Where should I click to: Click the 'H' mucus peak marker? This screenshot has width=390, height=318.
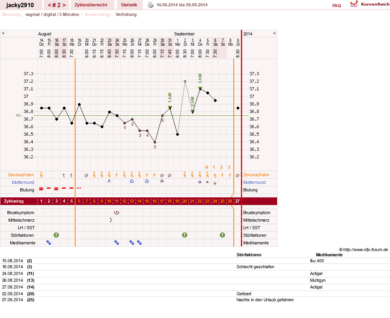[207, 167]
